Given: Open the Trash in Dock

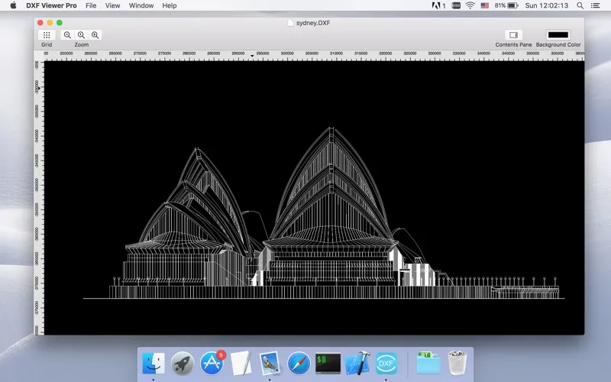Looking at the screenshot, I should (457, 363).
